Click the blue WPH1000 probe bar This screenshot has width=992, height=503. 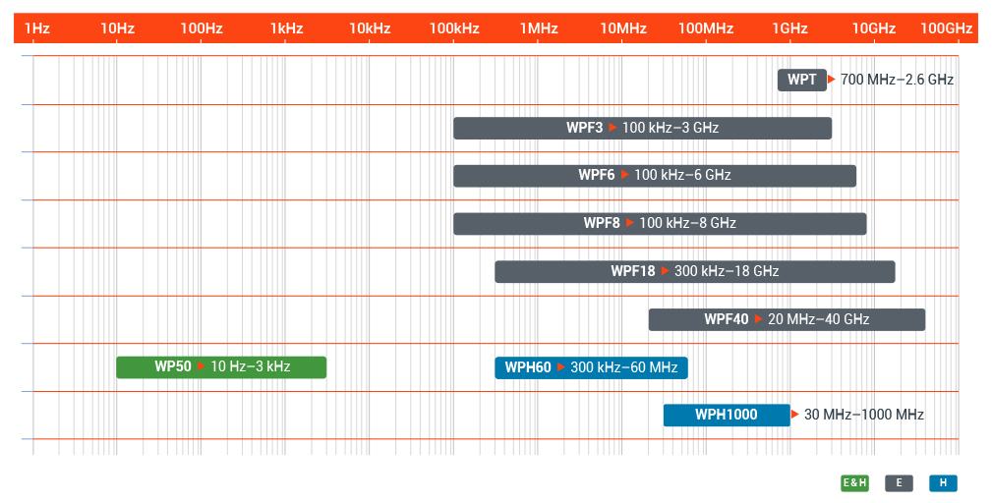click(x=727, y=416)
